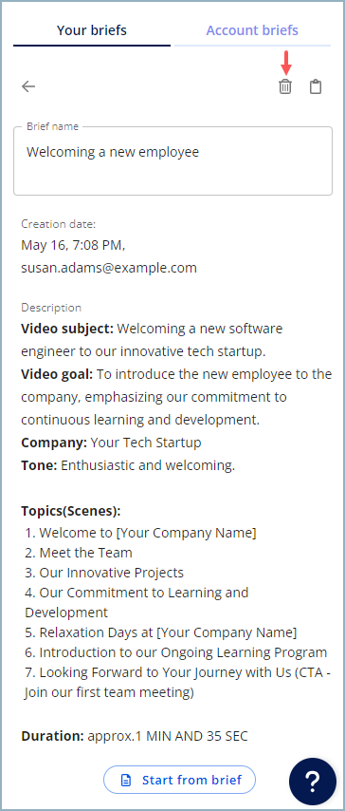Image resolution: width=345 pixels, height=811 pixels.
Task: Open help via the question mark button
Action: coord(313,781)
